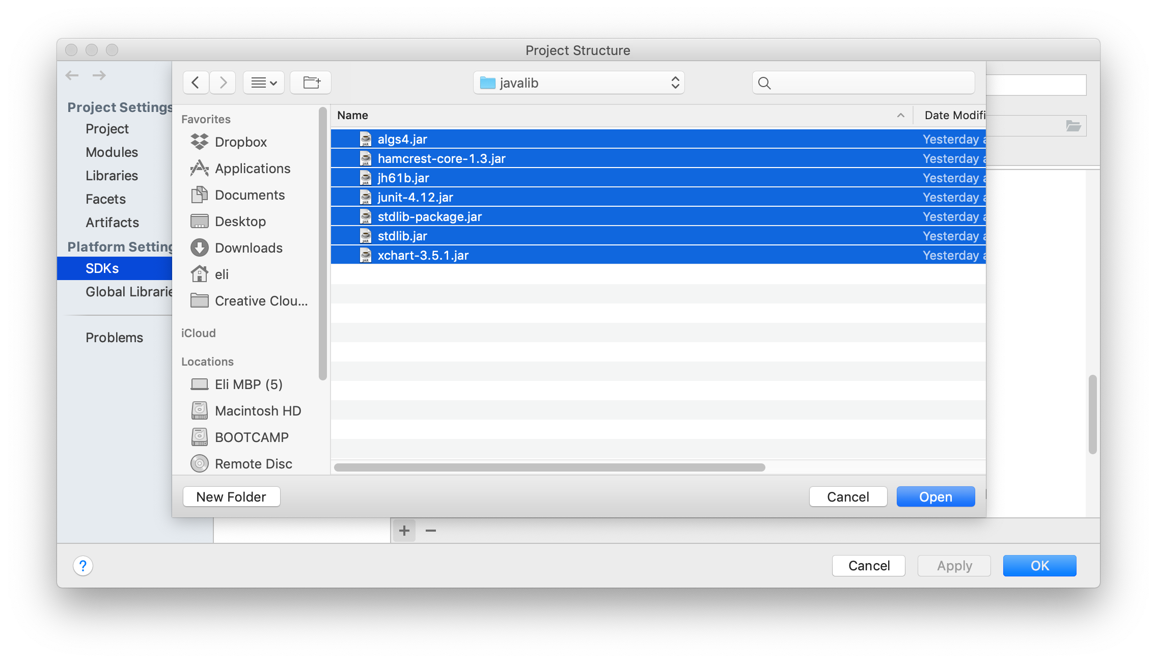Open Desktop in Favorites sidebar
Screen dimensions: 1157x663
tap(229, 222)
